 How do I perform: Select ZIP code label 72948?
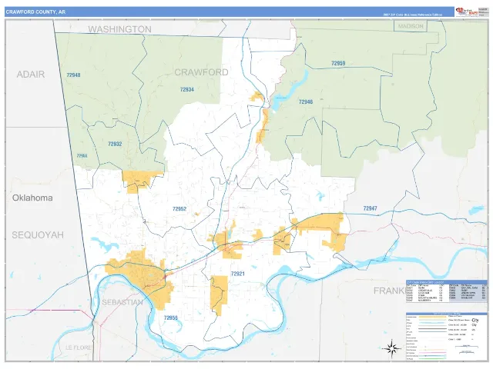click(73, 75)
